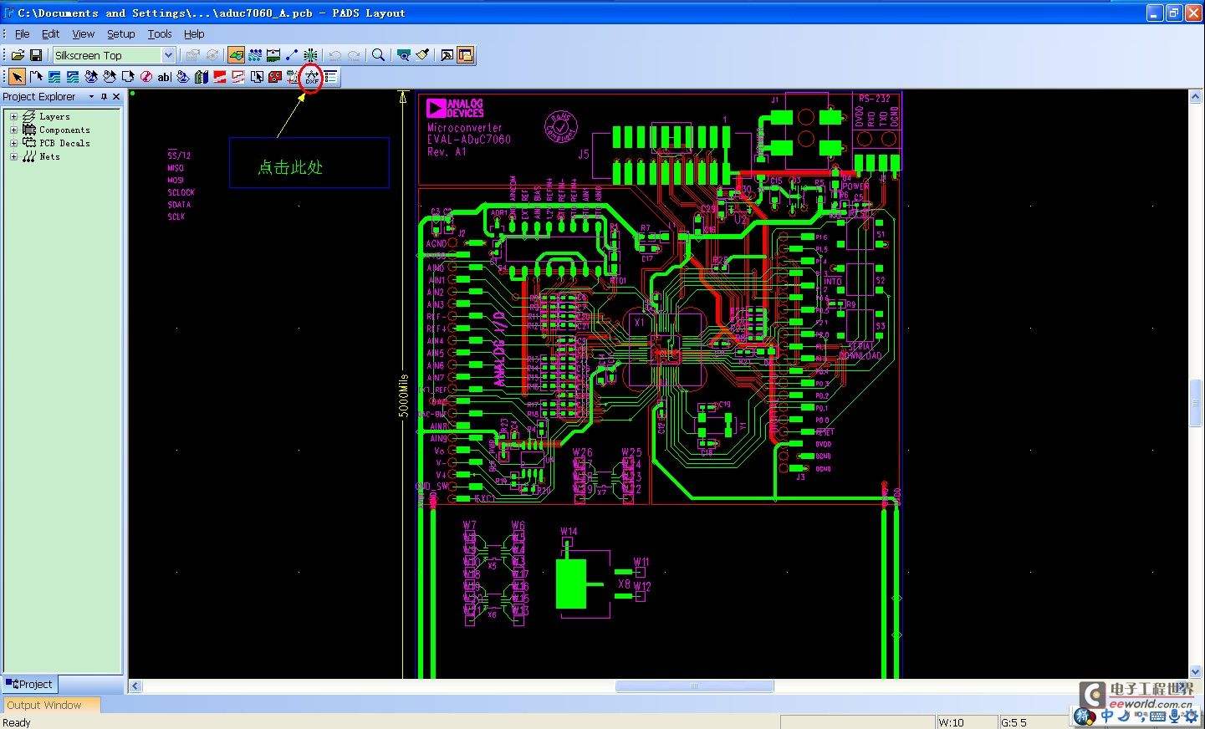
Task: Select the Plane Area tool
Action: [220, 77]
